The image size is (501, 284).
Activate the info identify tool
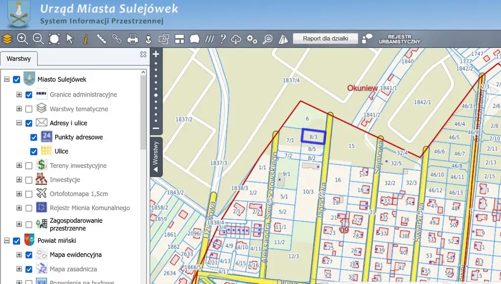(x=86, y=39)
